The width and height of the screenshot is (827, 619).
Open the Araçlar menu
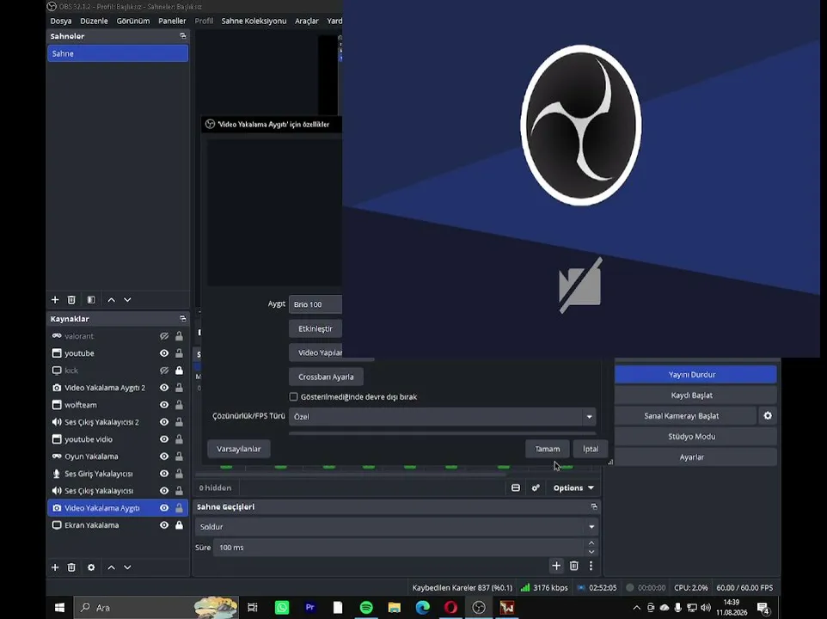[x=306, y=21]
